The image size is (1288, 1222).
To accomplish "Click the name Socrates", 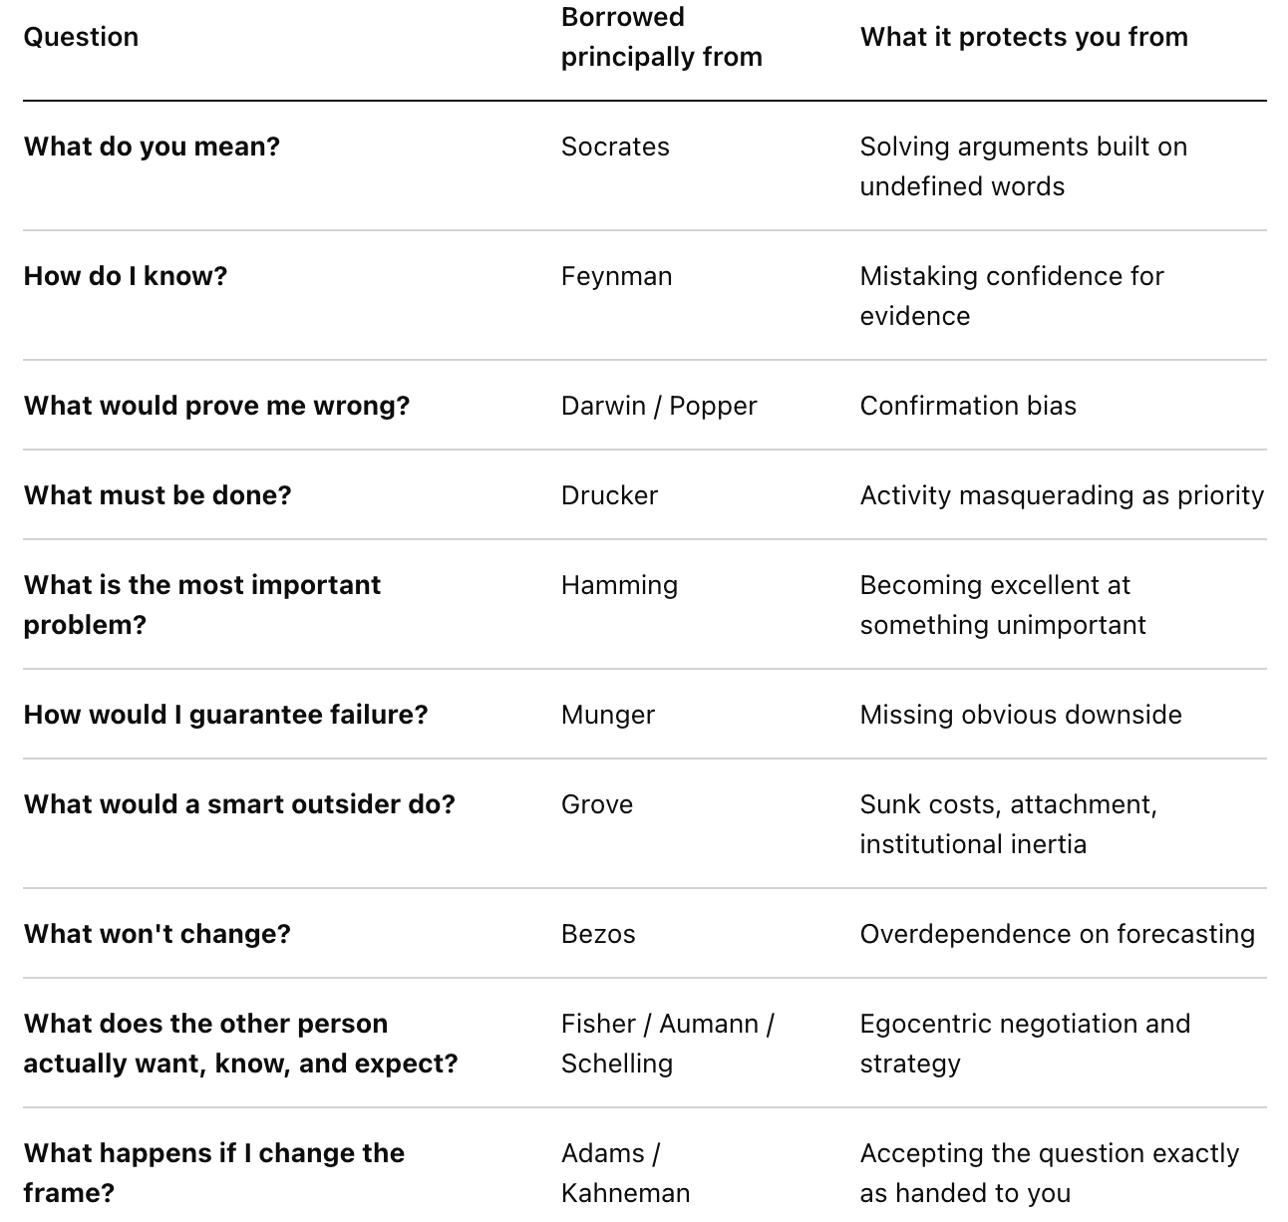I will click(615, 147).
